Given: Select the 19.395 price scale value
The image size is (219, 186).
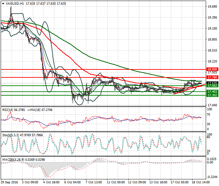Looking at the screenshot, I should (212, 18).
